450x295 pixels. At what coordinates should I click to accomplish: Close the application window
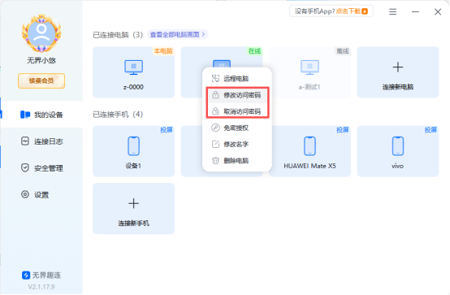(x=438, y=11)
